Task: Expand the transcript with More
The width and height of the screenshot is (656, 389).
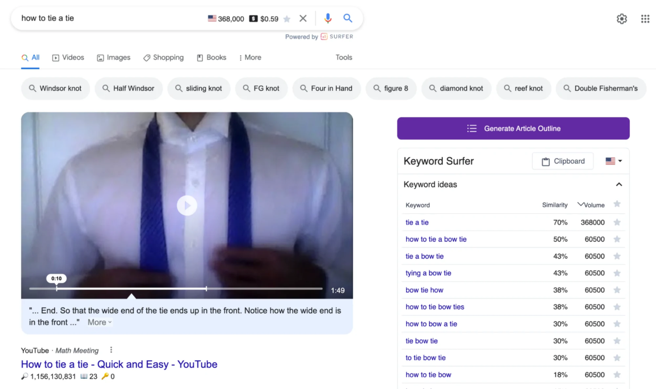Action: [x=100, y=322]
